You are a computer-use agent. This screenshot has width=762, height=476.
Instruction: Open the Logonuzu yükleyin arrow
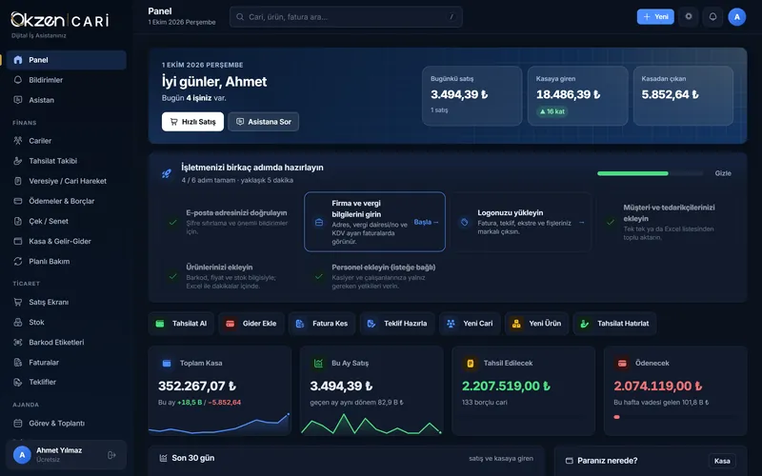[x=582, y=223]
